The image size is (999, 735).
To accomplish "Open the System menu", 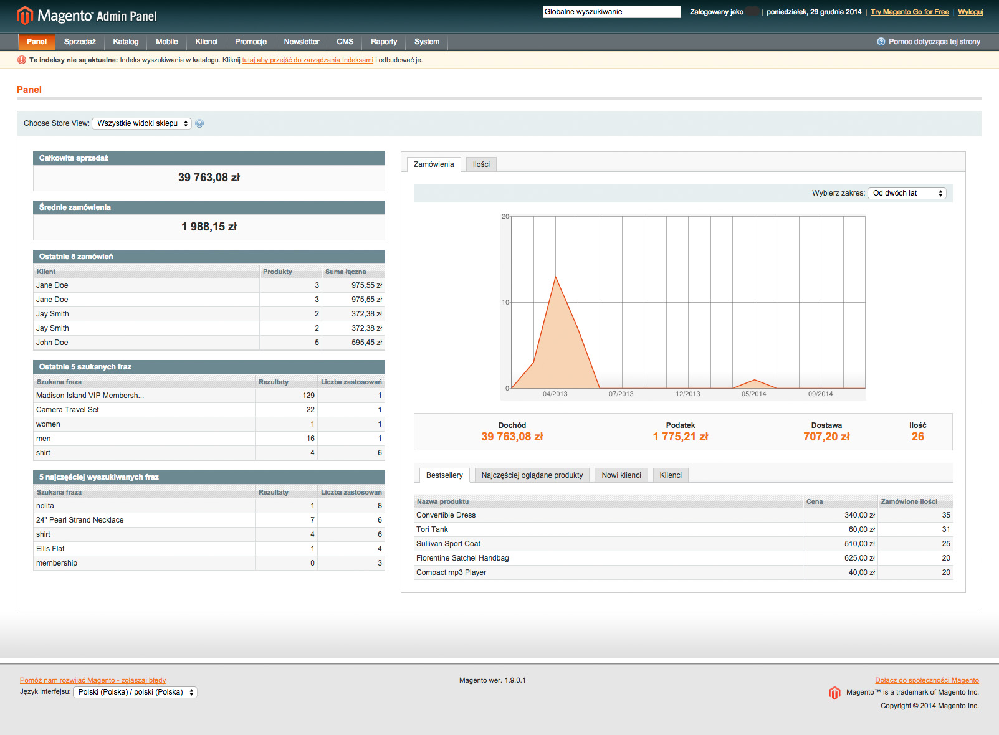I will 427,42.
